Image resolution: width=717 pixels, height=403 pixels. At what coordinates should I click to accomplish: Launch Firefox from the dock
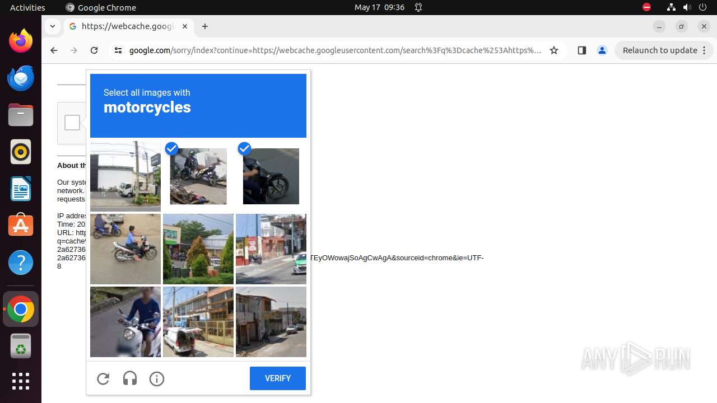tap(21, 41)
